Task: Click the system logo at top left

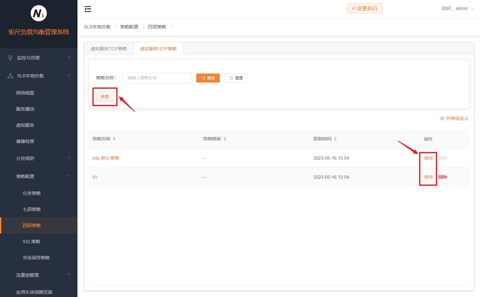Action: (39, 14)
